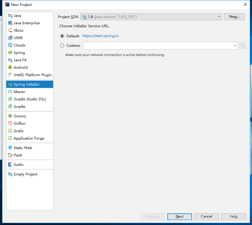Image resolution: width=252 pixels, height=225 pixels.
Task: Select the Grails label
Action: tap(18, 131)
